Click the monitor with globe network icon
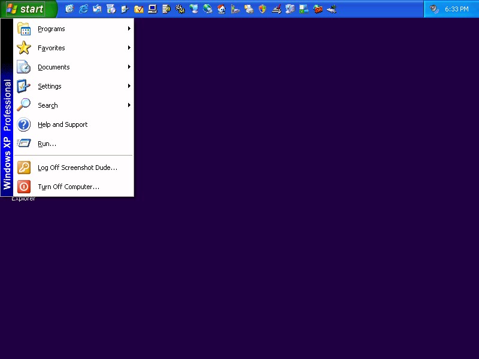This screenshot has height=359, width=479. click(193, 9)
